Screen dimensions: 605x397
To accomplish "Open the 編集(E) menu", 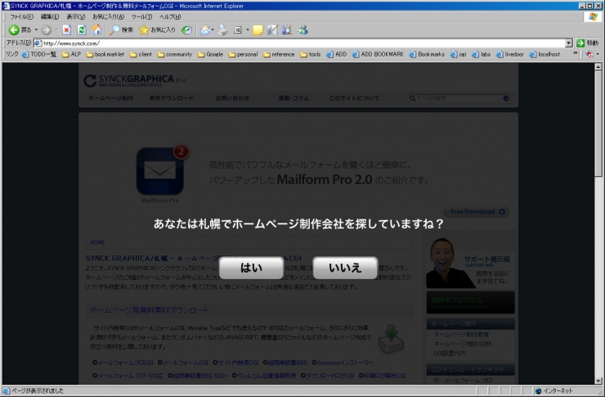I will [50, 16].
